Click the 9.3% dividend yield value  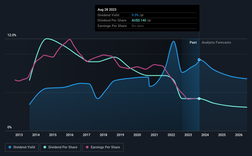pyautogui.click(x=135, y=15)
